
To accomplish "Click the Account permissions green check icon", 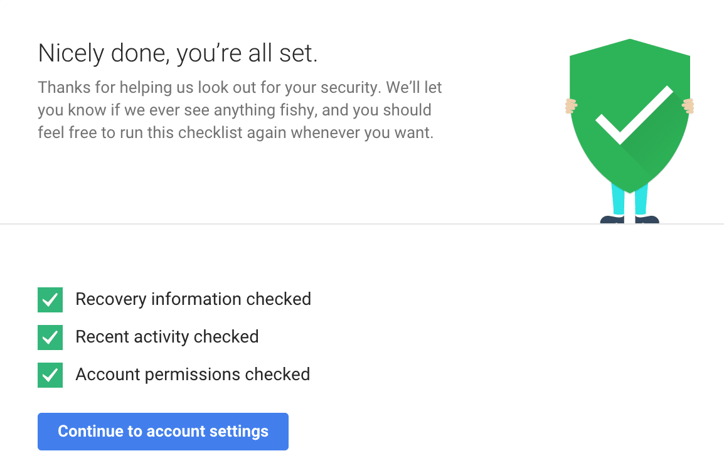I will tap(50, 375).
